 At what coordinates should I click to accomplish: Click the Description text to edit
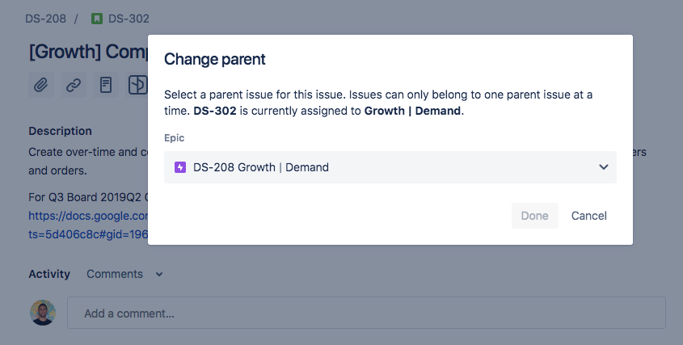pos(88,161)
